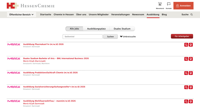View details icon for Pharmakant*in job
Viewport: 200px width, 112px height.
coord(186,45)
